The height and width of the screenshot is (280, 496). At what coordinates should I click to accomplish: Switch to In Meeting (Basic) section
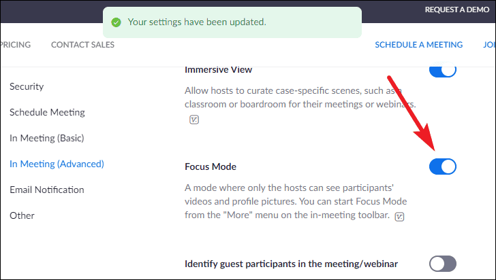46,138
